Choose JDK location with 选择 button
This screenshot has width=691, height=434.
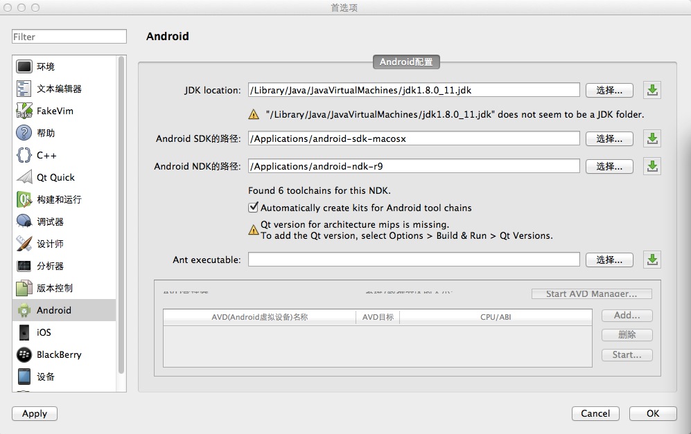click(609, 90)
